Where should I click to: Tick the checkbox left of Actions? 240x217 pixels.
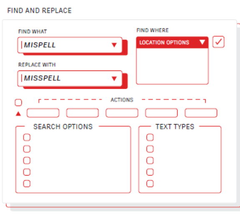(x=18, y=102)
